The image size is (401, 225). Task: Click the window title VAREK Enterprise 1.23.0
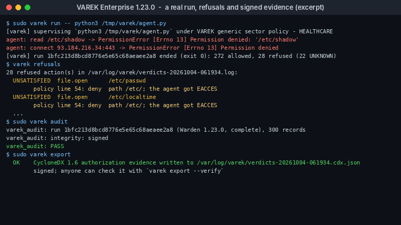click(x=116, y=7)
